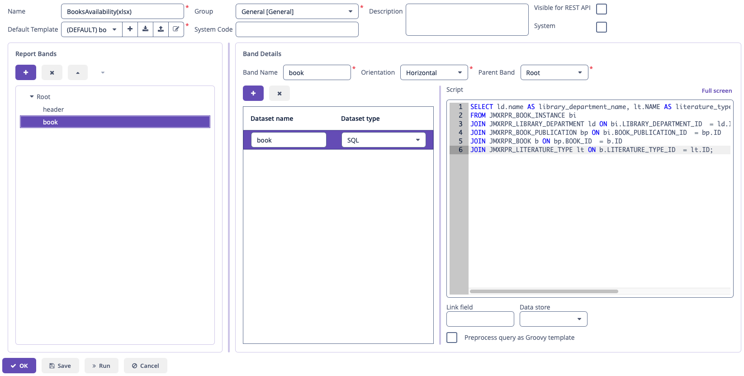Toggle the System checkbox

tap(602, 27)
